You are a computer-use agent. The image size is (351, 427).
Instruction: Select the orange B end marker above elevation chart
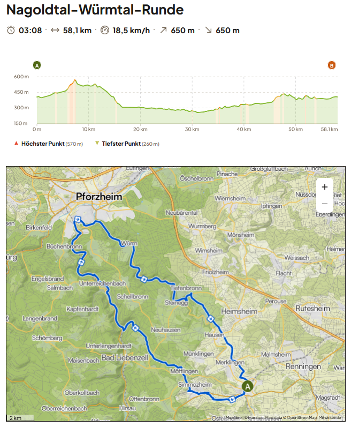(x=332, y=65)
